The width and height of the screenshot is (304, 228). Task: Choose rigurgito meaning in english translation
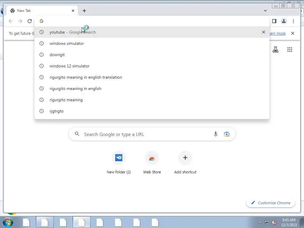[x=152, y=77]
